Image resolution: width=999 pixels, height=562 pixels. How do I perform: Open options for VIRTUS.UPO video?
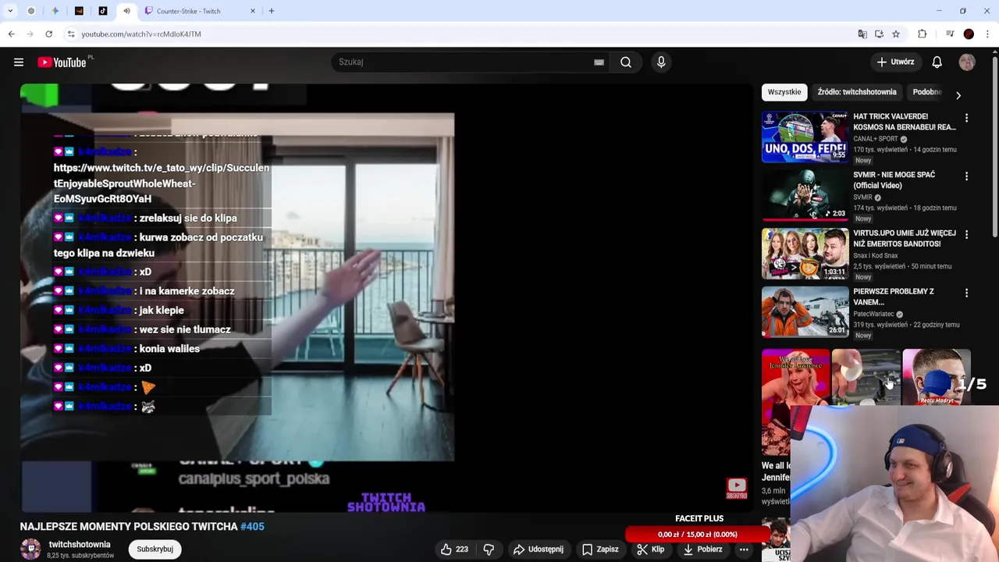[966, 235]
